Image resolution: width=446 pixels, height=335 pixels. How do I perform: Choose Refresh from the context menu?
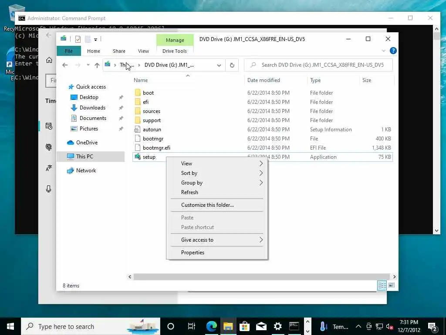217,192
